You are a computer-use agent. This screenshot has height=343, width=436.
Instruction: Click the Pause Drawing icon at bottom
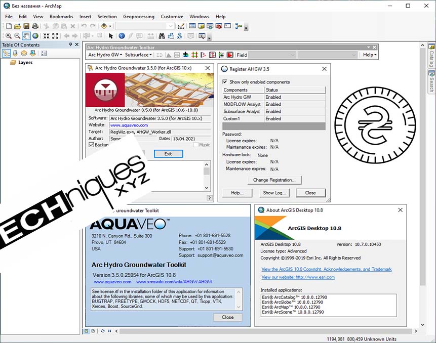point(109,331)
